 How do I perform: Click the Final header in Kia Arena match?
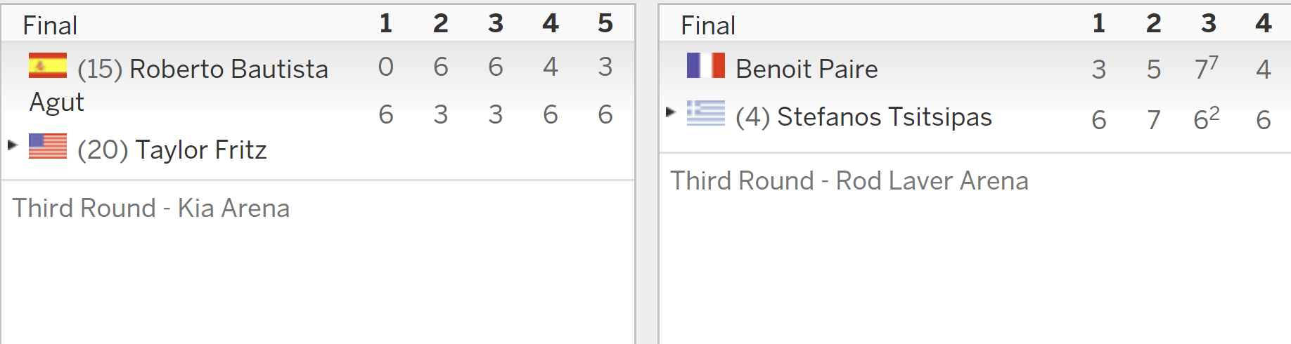pos(50,25)
